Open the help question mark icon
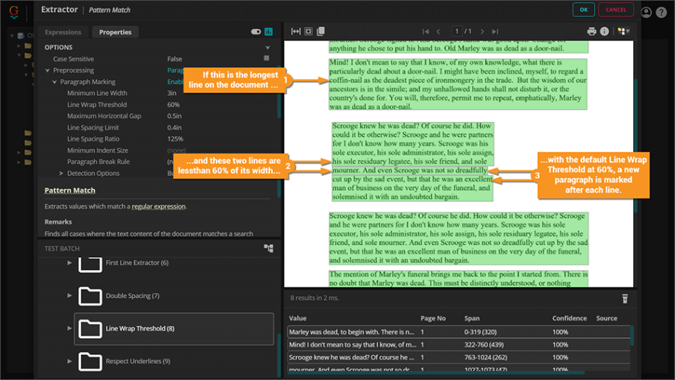 point(661,12)
